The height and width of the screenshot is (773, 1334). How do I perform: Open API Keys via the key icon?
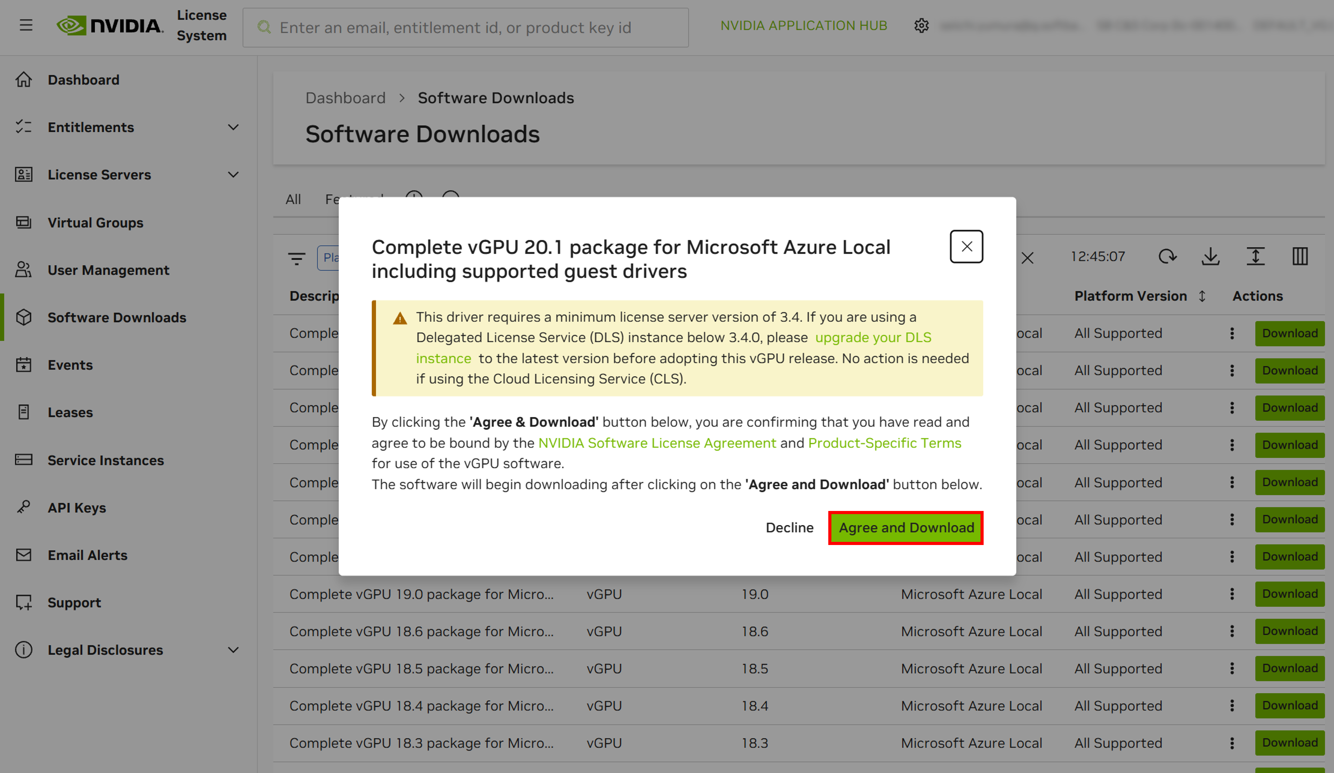23,508
